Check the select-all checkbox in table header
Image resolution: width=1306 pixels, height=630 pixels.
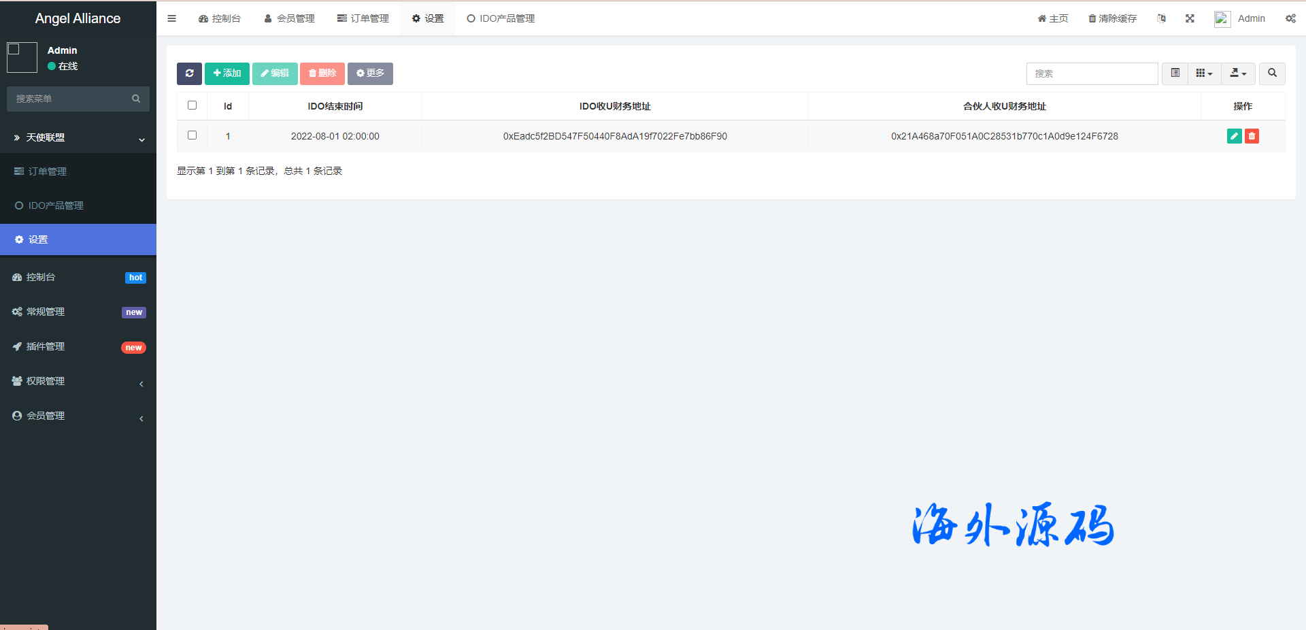click(x=192, y=105)
